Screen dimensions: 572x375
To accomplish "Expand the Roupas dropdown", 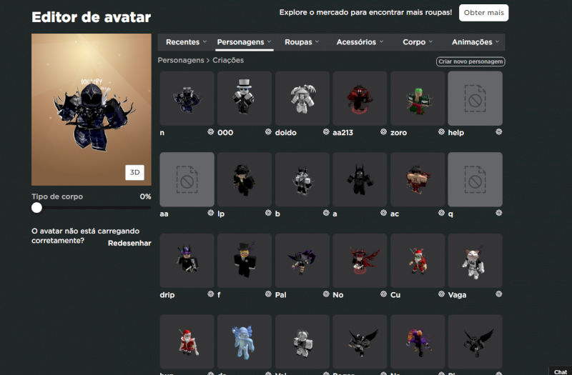I will point(302,42).
